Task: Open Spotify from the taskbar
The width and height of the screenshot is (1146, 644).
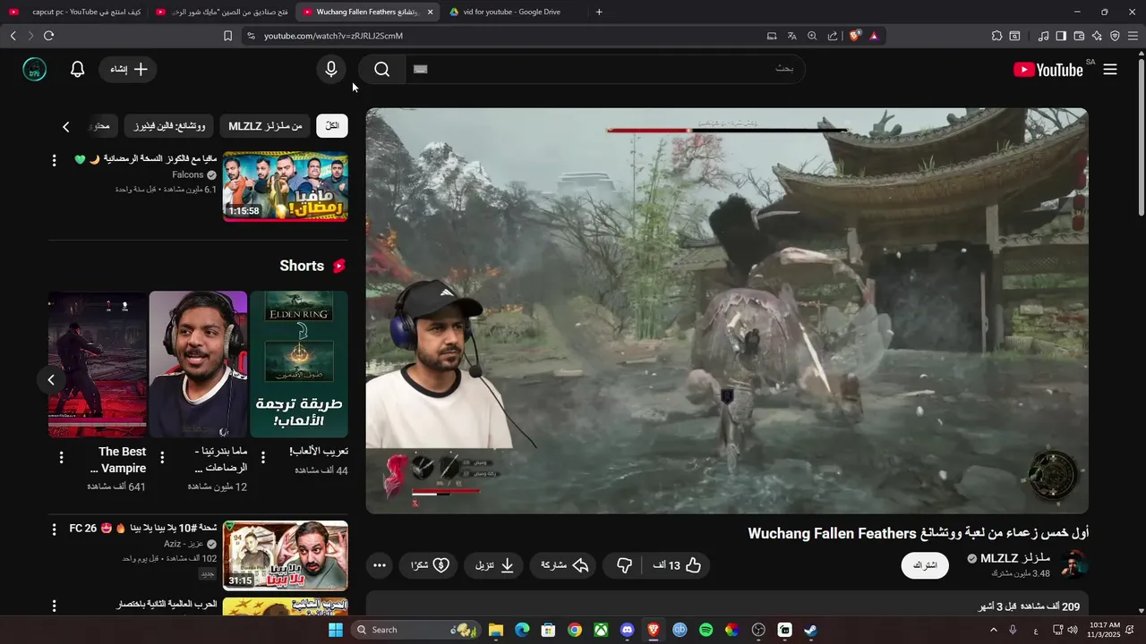Action: 706,630
